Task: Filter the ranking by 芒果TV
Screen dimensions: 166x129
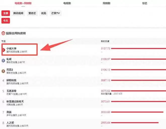Action: (x=55, y=13)
